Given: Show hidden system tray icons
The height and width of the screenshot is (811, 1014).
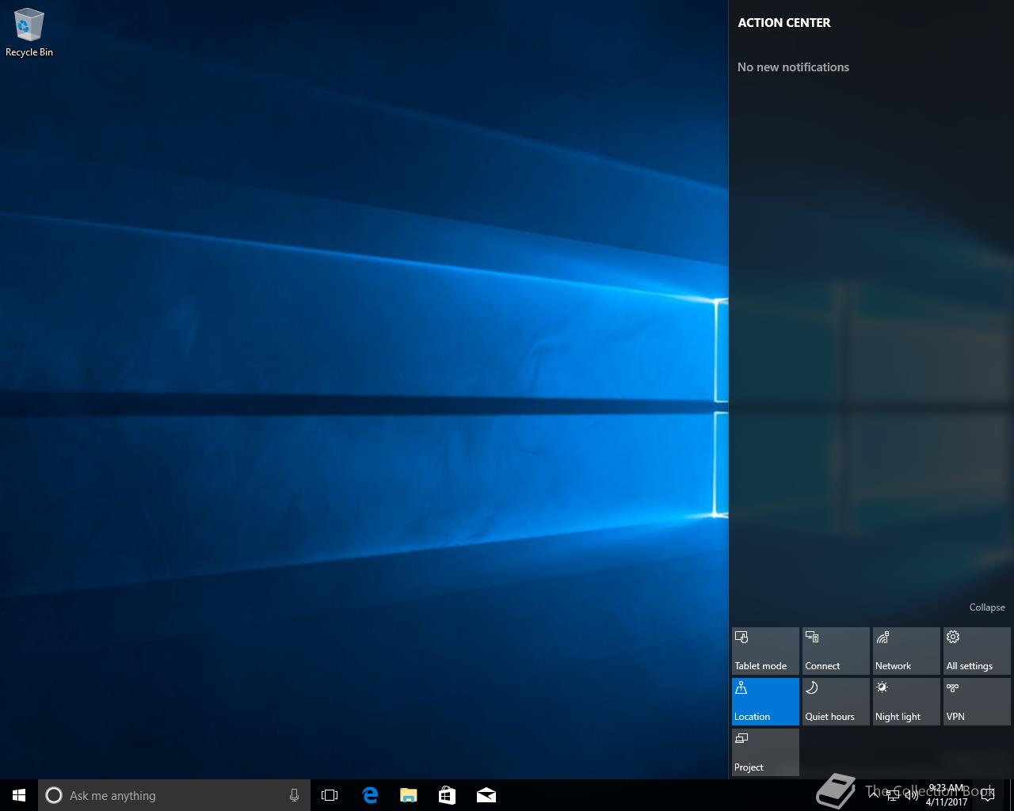Looking at the screenshot, I should pos(873,795).
